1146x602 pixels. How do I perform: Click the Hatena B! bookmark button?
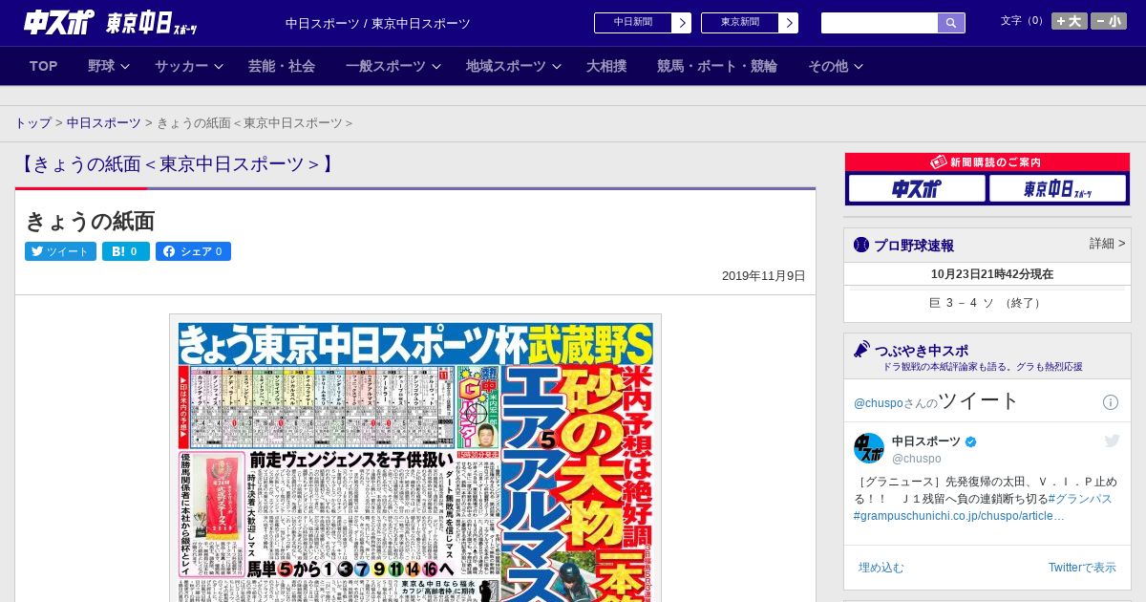126,251
